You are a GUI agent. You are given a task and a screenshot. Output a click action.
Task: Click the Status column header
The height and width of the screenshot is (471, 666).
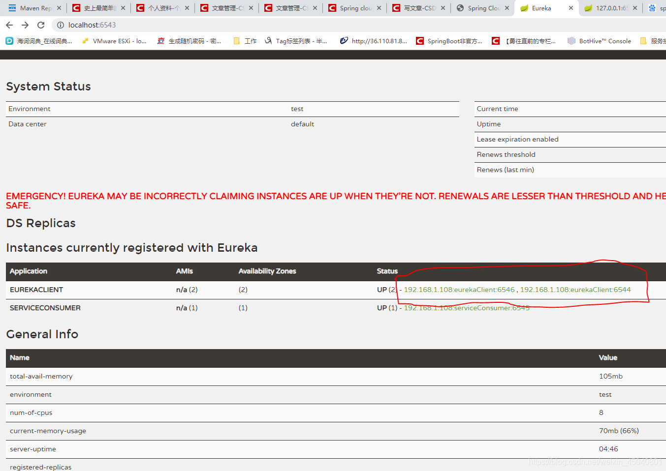point(387,271)
